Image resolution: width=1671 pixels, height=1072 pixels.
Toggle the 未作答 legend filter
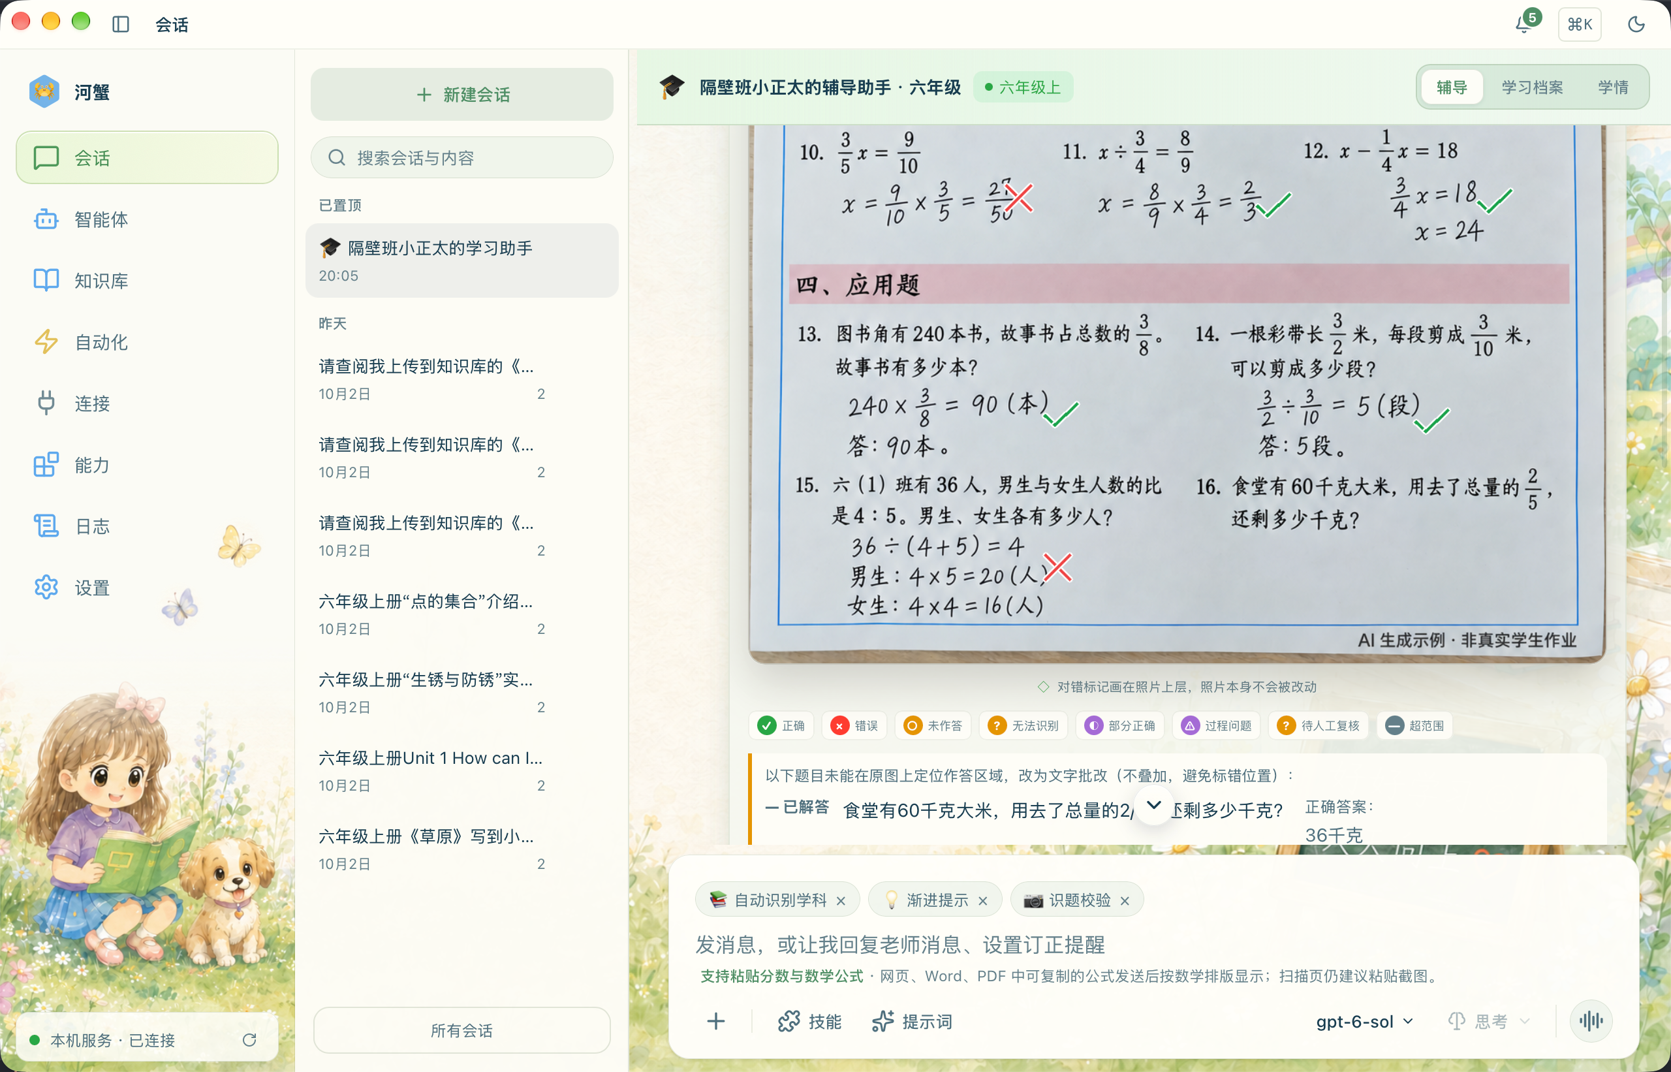pos(933,725)
